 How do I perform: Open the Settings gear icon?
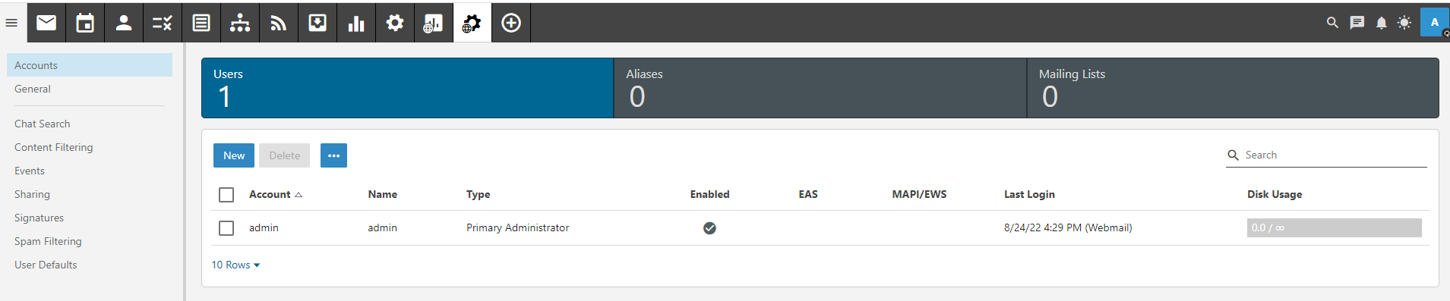point(395,23)
